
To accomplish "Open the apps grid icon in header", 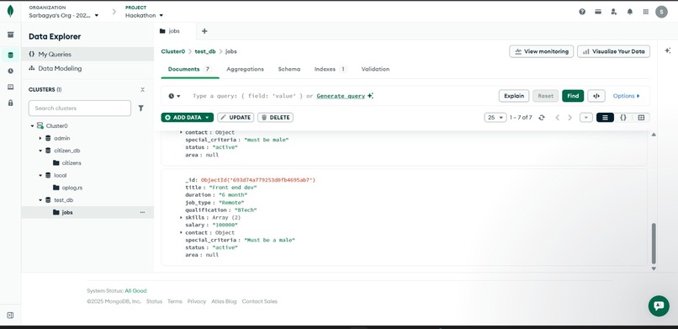I will pos(645,12).
